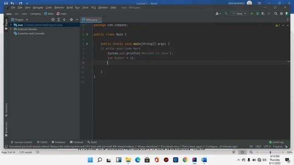Viewport: 294px width, 165px height.
Task: Open the Help menu
Action: [113, 8]
